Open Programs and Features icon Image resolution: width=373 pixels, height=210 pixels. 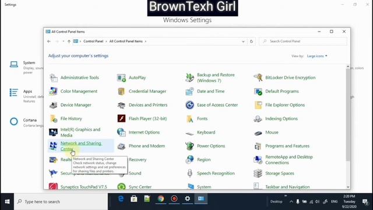click(x=258, y=146)
